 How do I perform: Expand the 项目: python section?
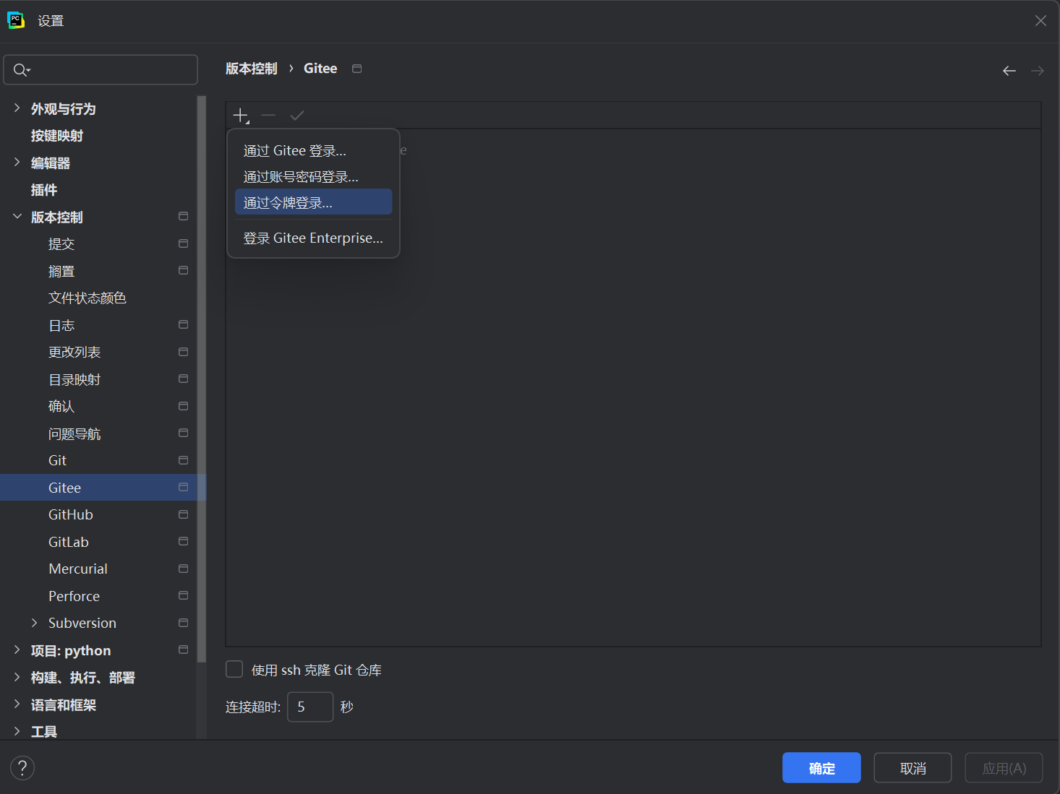pyautogui.click(x=17, y=650)
